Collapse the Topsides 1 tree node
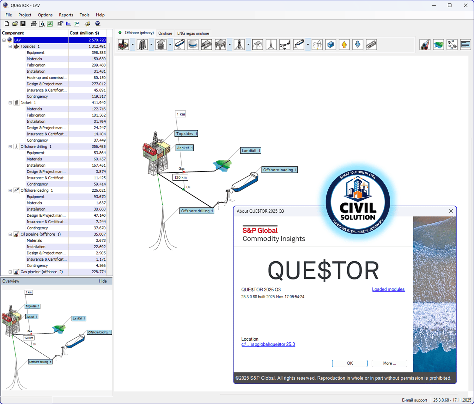Viewport: 474px width, 404px height. (10, 47)
